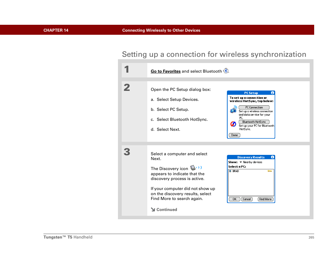Click the Select Next instruction

click(165, 129)
